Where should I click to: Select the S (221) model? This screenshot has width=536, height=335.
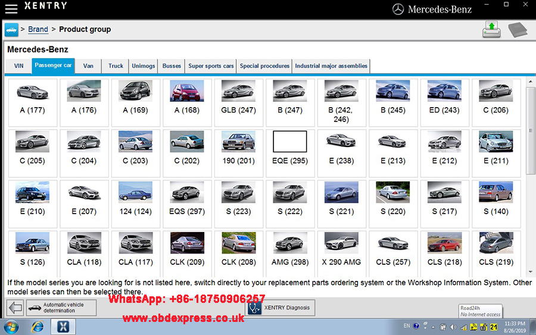(341, 204)
